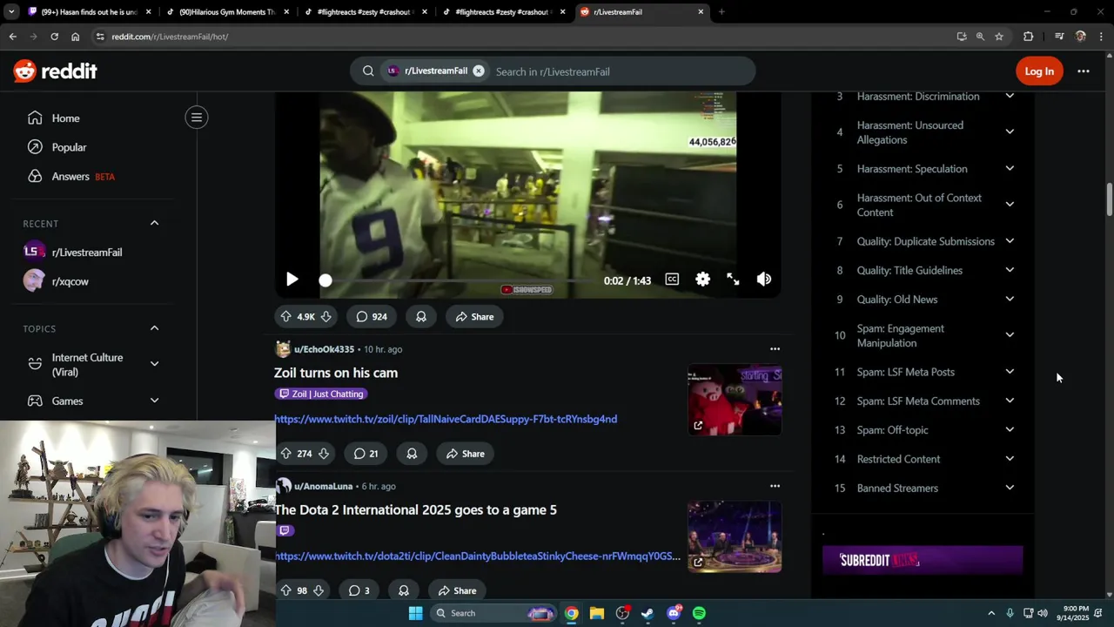Upvote the Zoil turns on his cam post

(285, 454)
